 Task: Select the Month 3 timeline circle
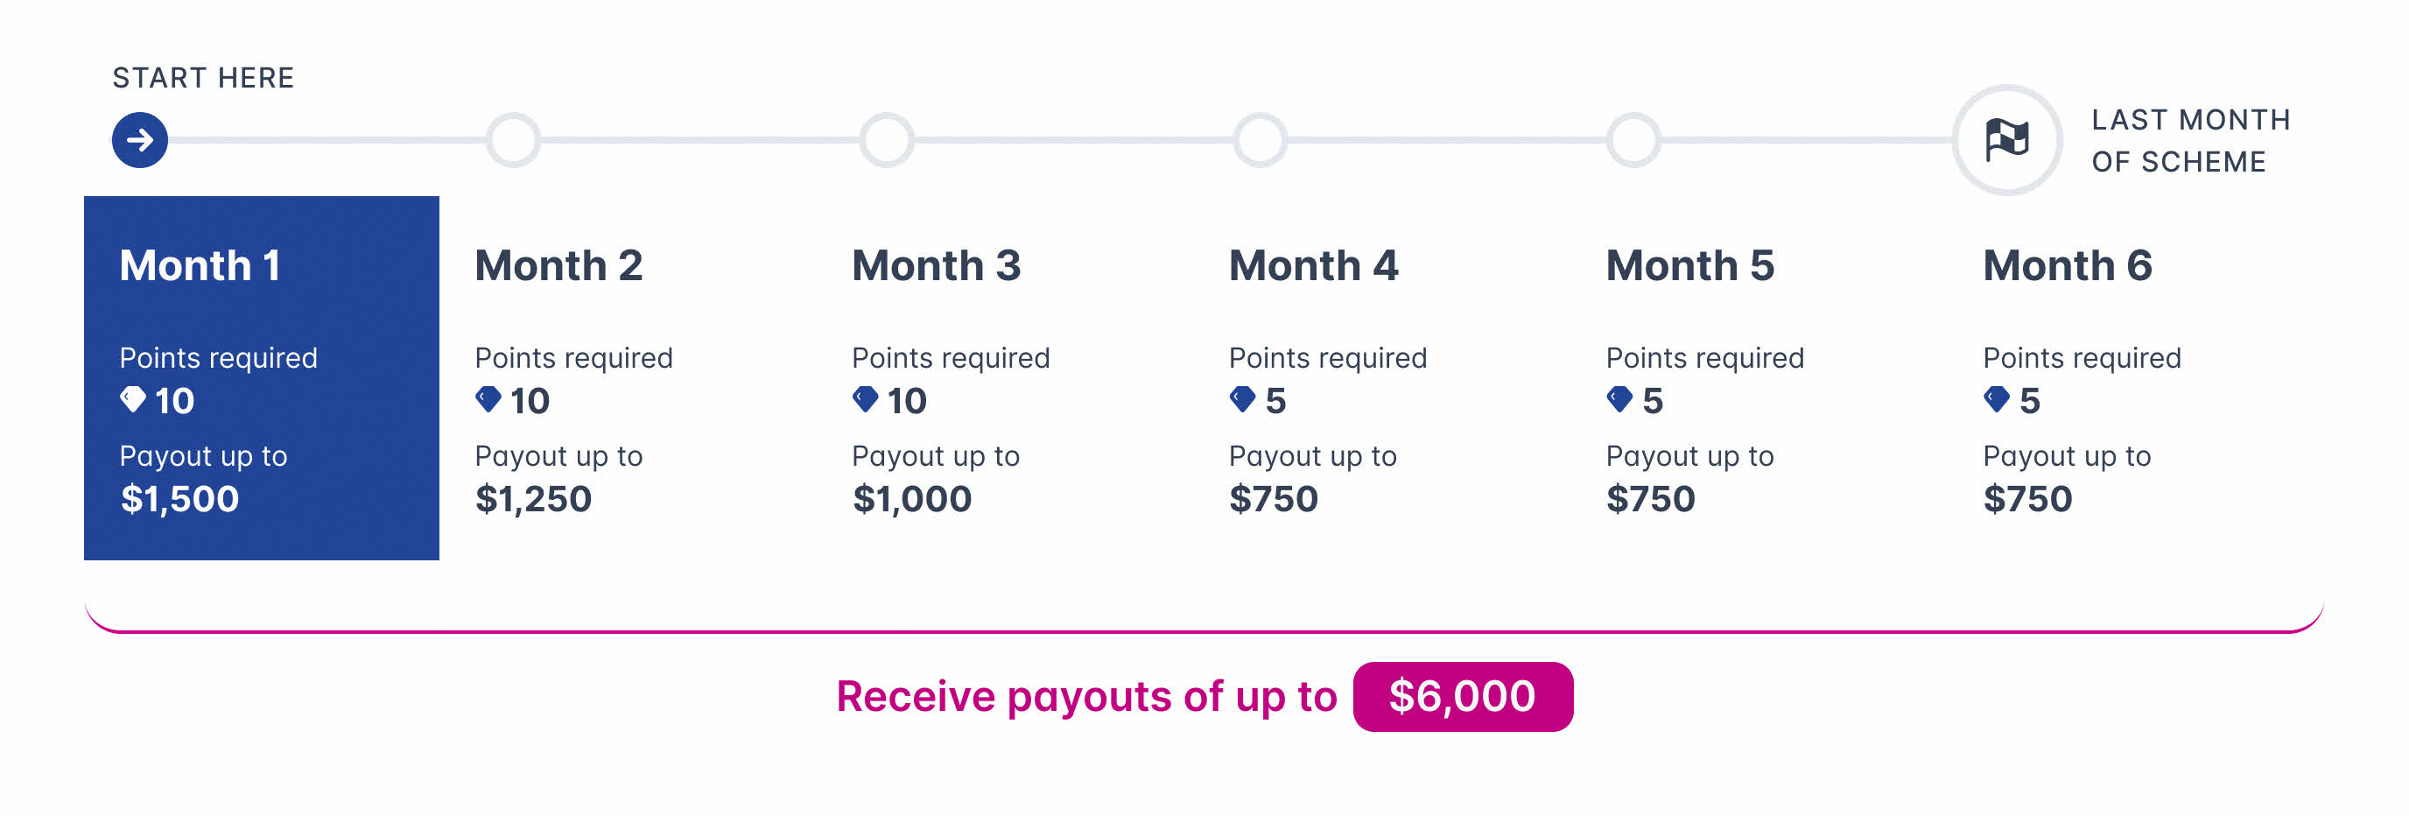point(887,140)
